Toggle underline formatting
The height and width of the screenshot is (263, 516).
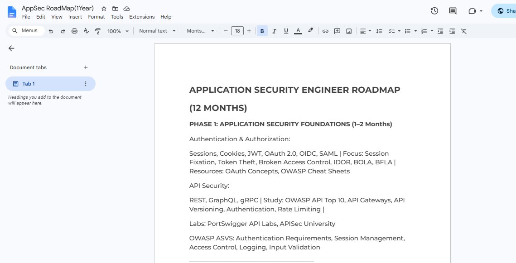[286, 31]
